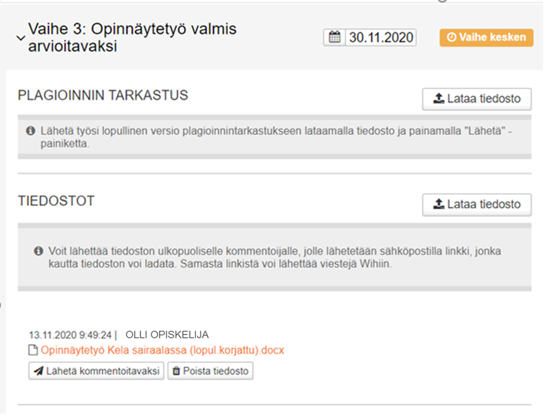Click the clock icon in Vaihe kesken badge

coord(452,38)
